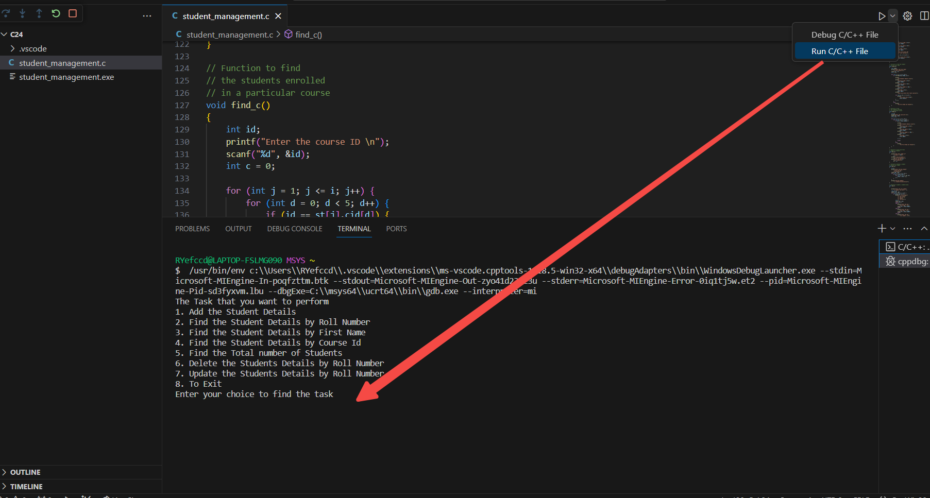Viewport: 930px width, 498px height.
Task: Click the debug Step Over icon
Action: click(x=6, y=13)
